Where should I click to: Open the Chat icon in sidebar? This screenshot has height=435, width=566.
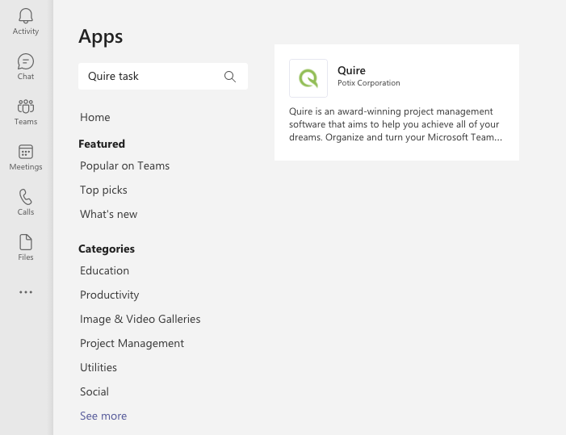(26, 61)
